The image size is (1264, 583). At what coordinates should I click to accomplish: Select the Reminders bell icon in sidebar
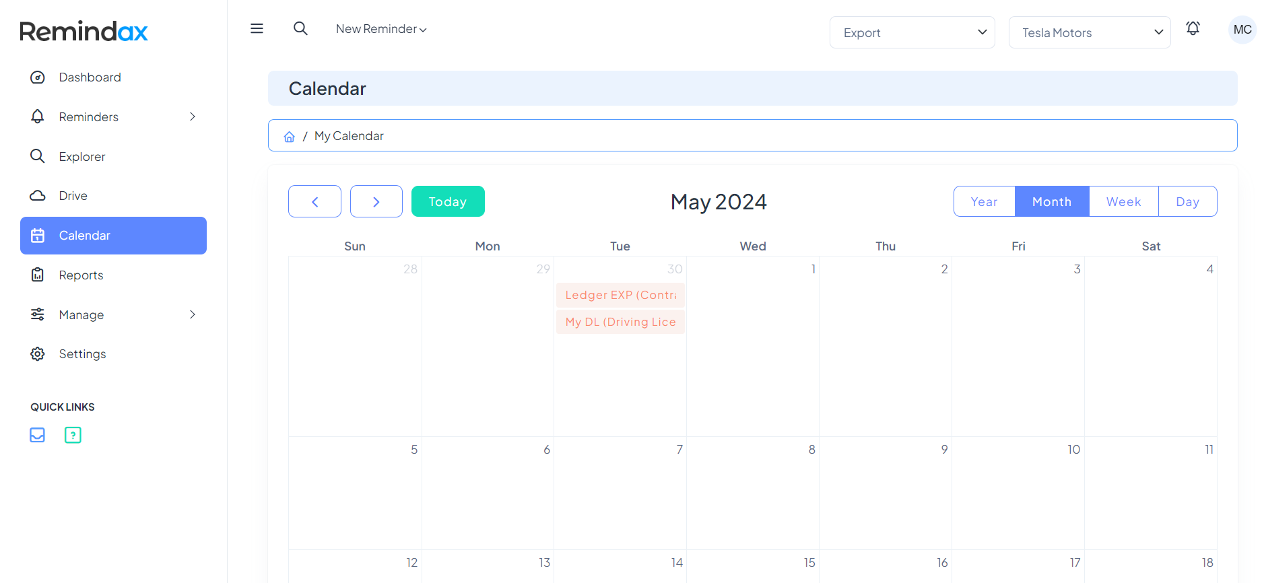tap(38, 116)
